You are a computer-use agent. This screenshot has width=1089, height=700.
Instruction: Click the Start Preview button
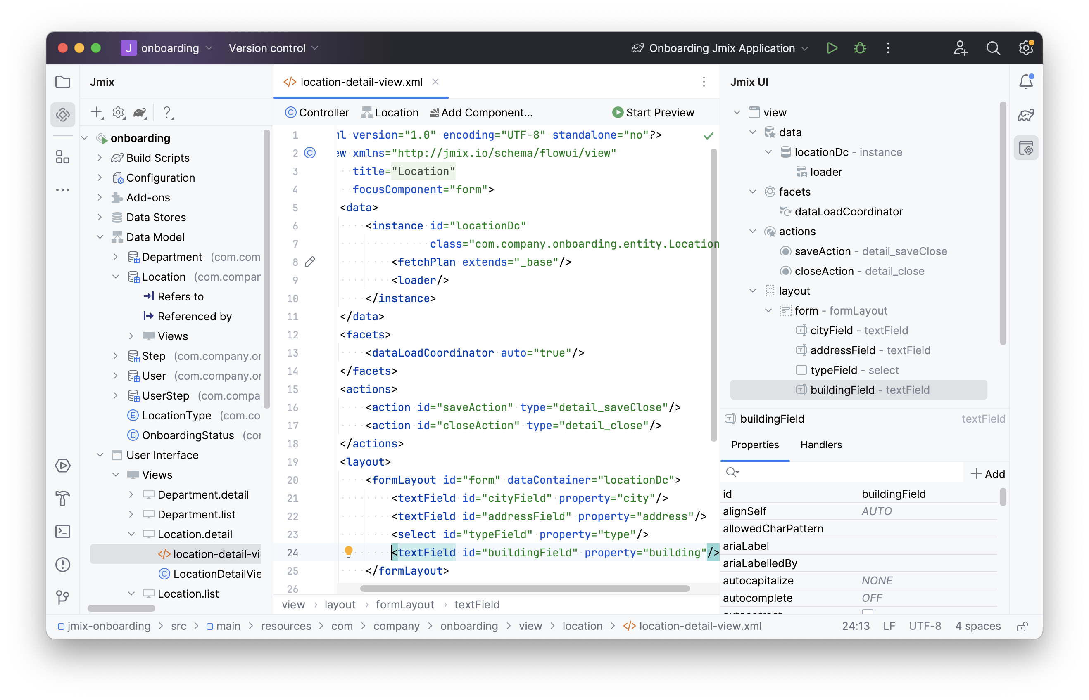point(653,112)
